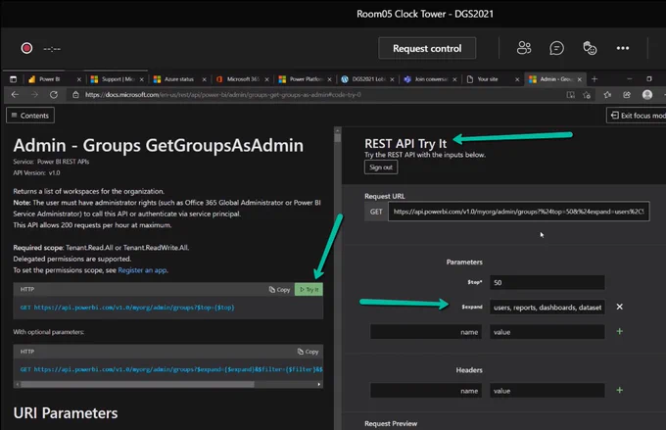Image resolution: width=666 pixels, height=430 pixels.
Task: Open the browser share icon
Action: [x=627, y=95]
